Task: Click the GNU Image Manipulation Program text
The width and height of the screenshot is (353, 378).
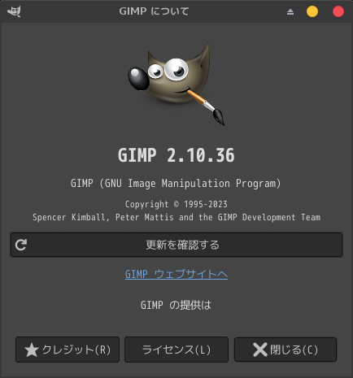Action: [176, 184]
